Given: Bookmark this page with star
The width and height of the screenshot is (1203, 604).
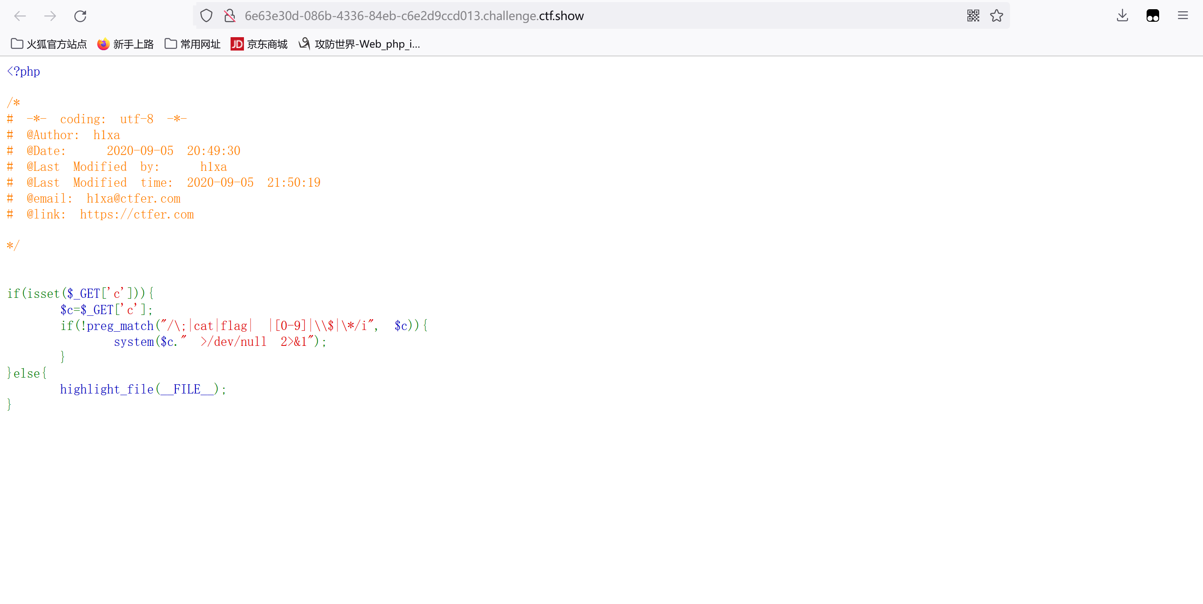Looking at the screenshot, I should (x=996, y=16).
